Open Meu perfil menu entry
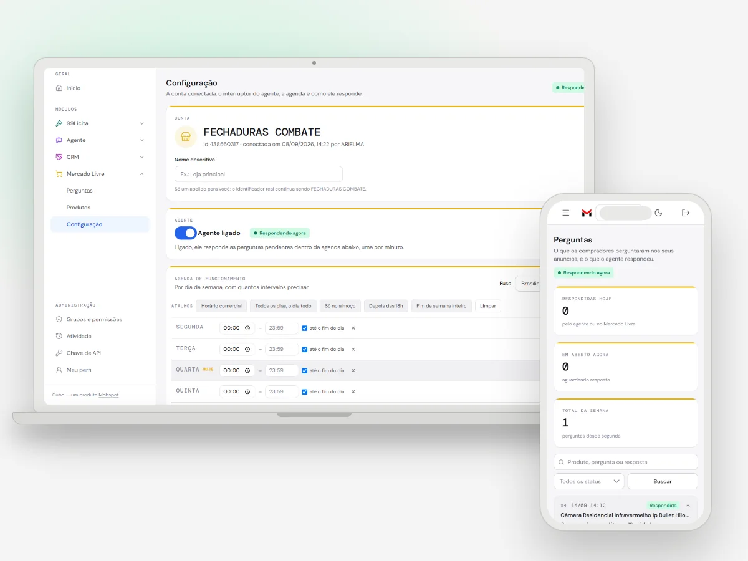This screenshot has width=748, height=561. [80, 370]
